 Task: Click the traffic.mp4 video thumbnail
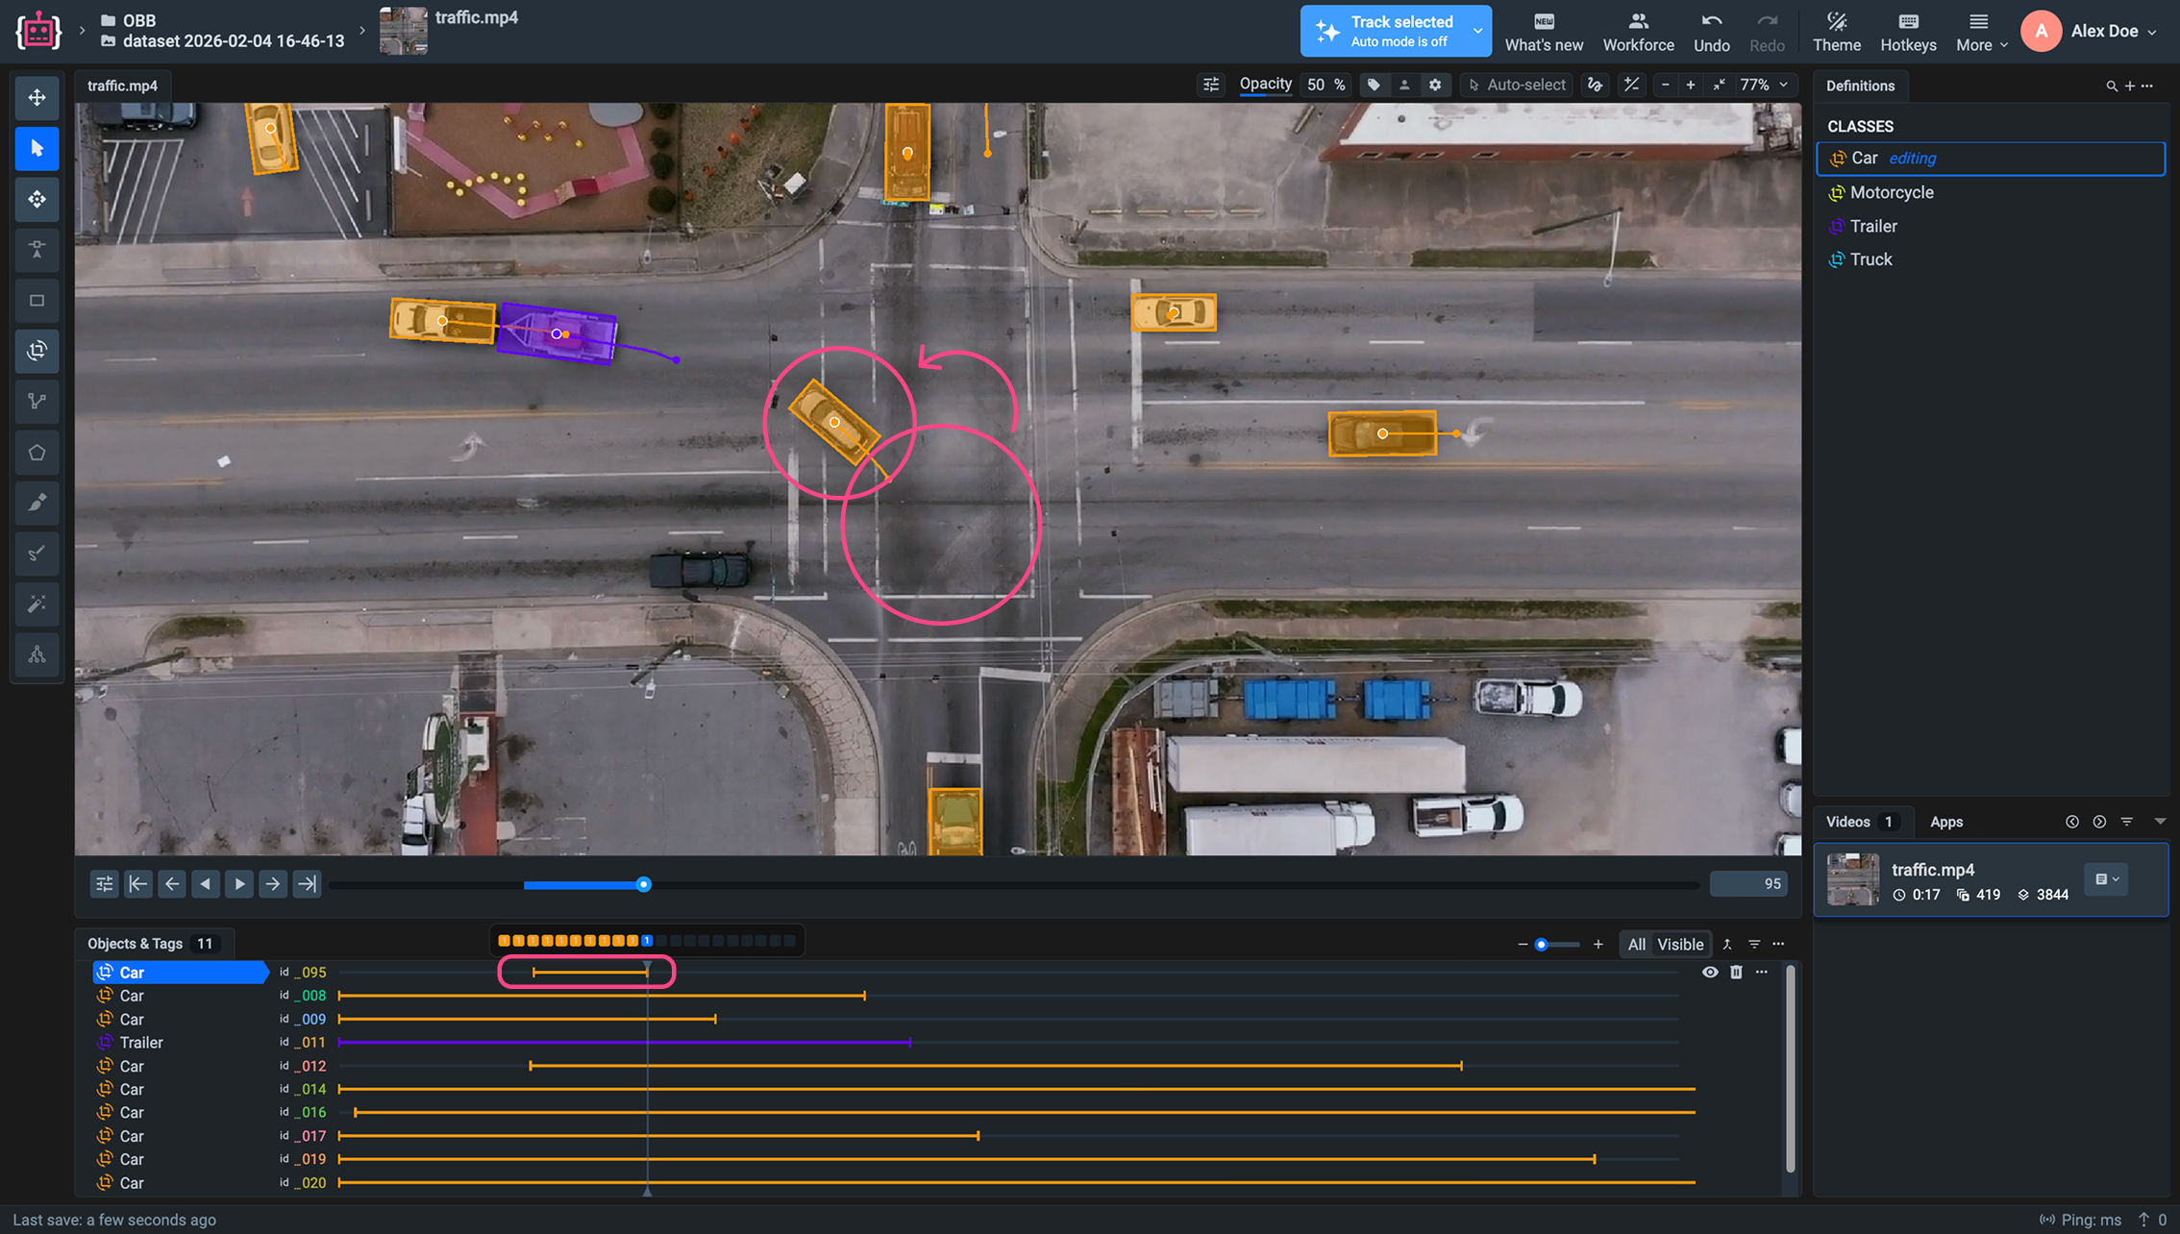(1852, 878)
